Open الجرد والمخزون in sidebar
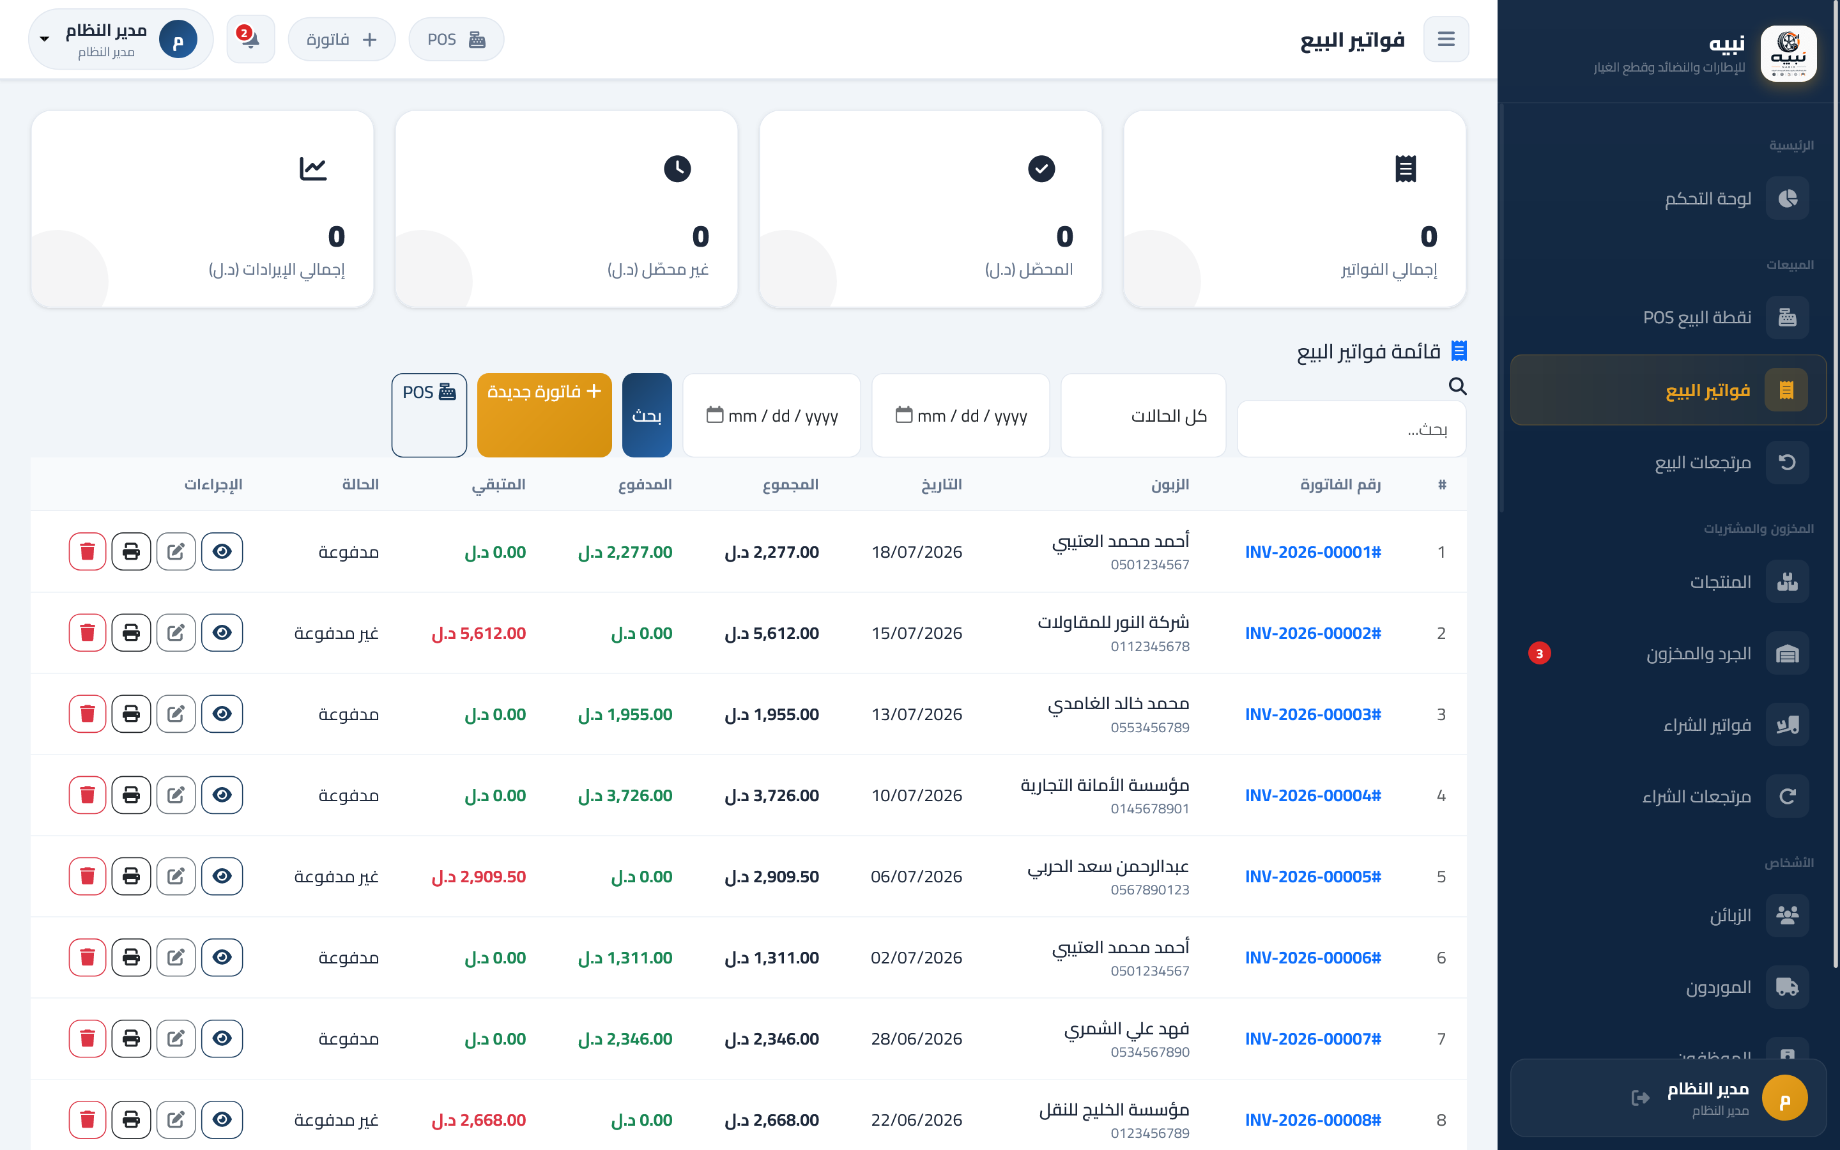The height and width of the screenshot is (1150, 1840). pos(1668,654)
